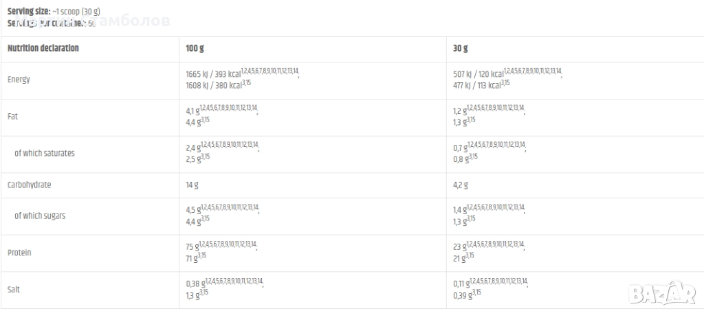Viewport: 704px width, 313px height.
Task: Click the Energy row label
Action: [x=19, y=80]
